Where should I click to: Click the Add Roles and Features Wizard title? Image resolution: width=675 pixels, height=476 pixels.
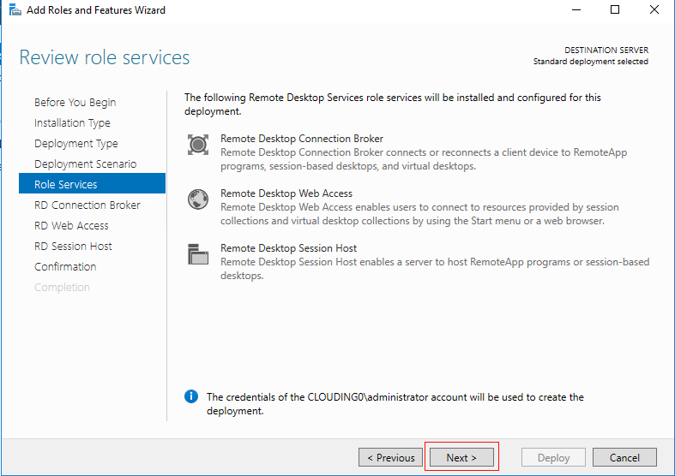pos(96,10)
